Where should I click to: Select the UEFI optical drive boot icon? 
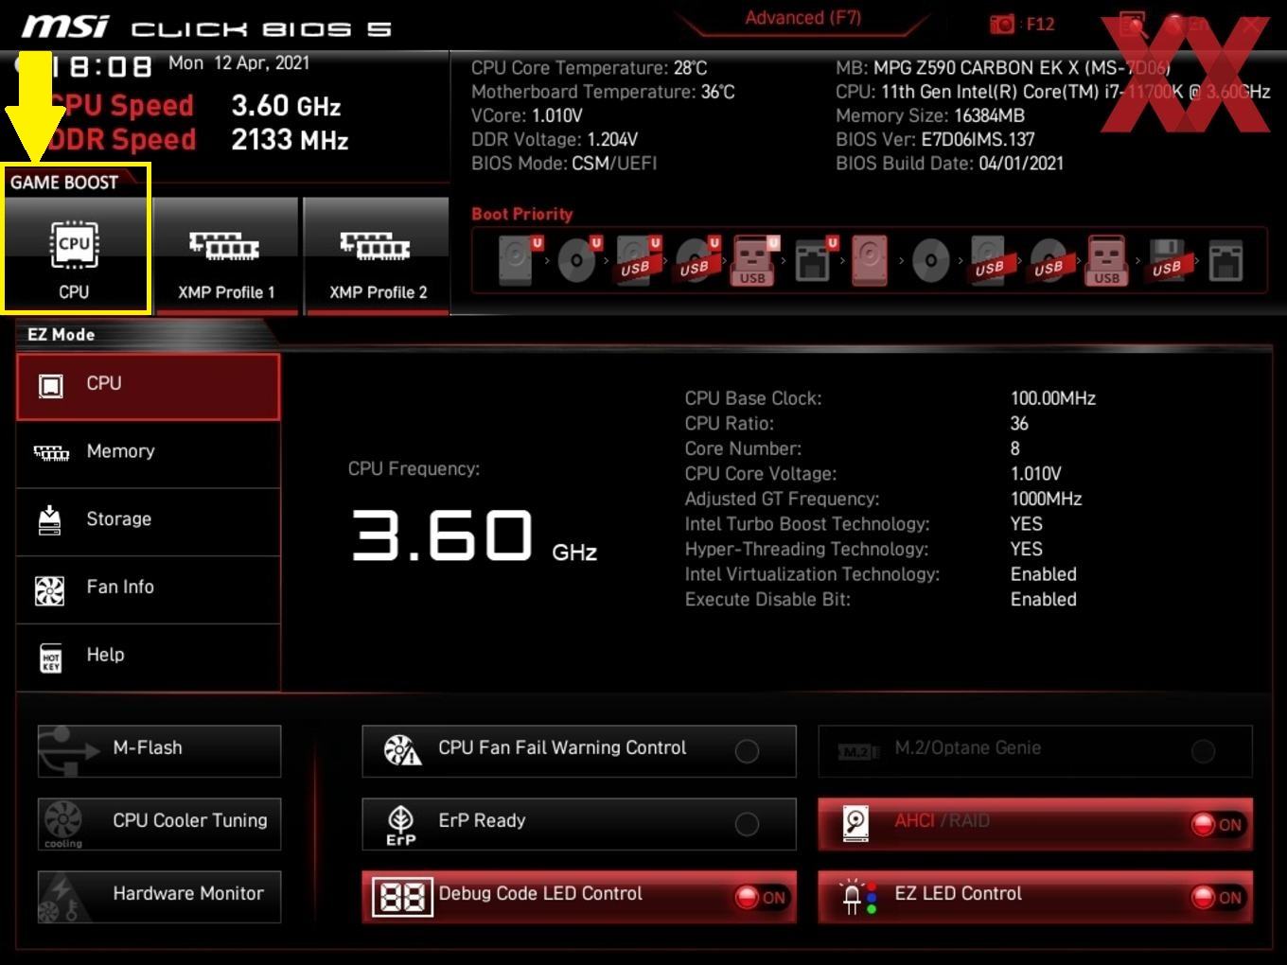[578, 260]
